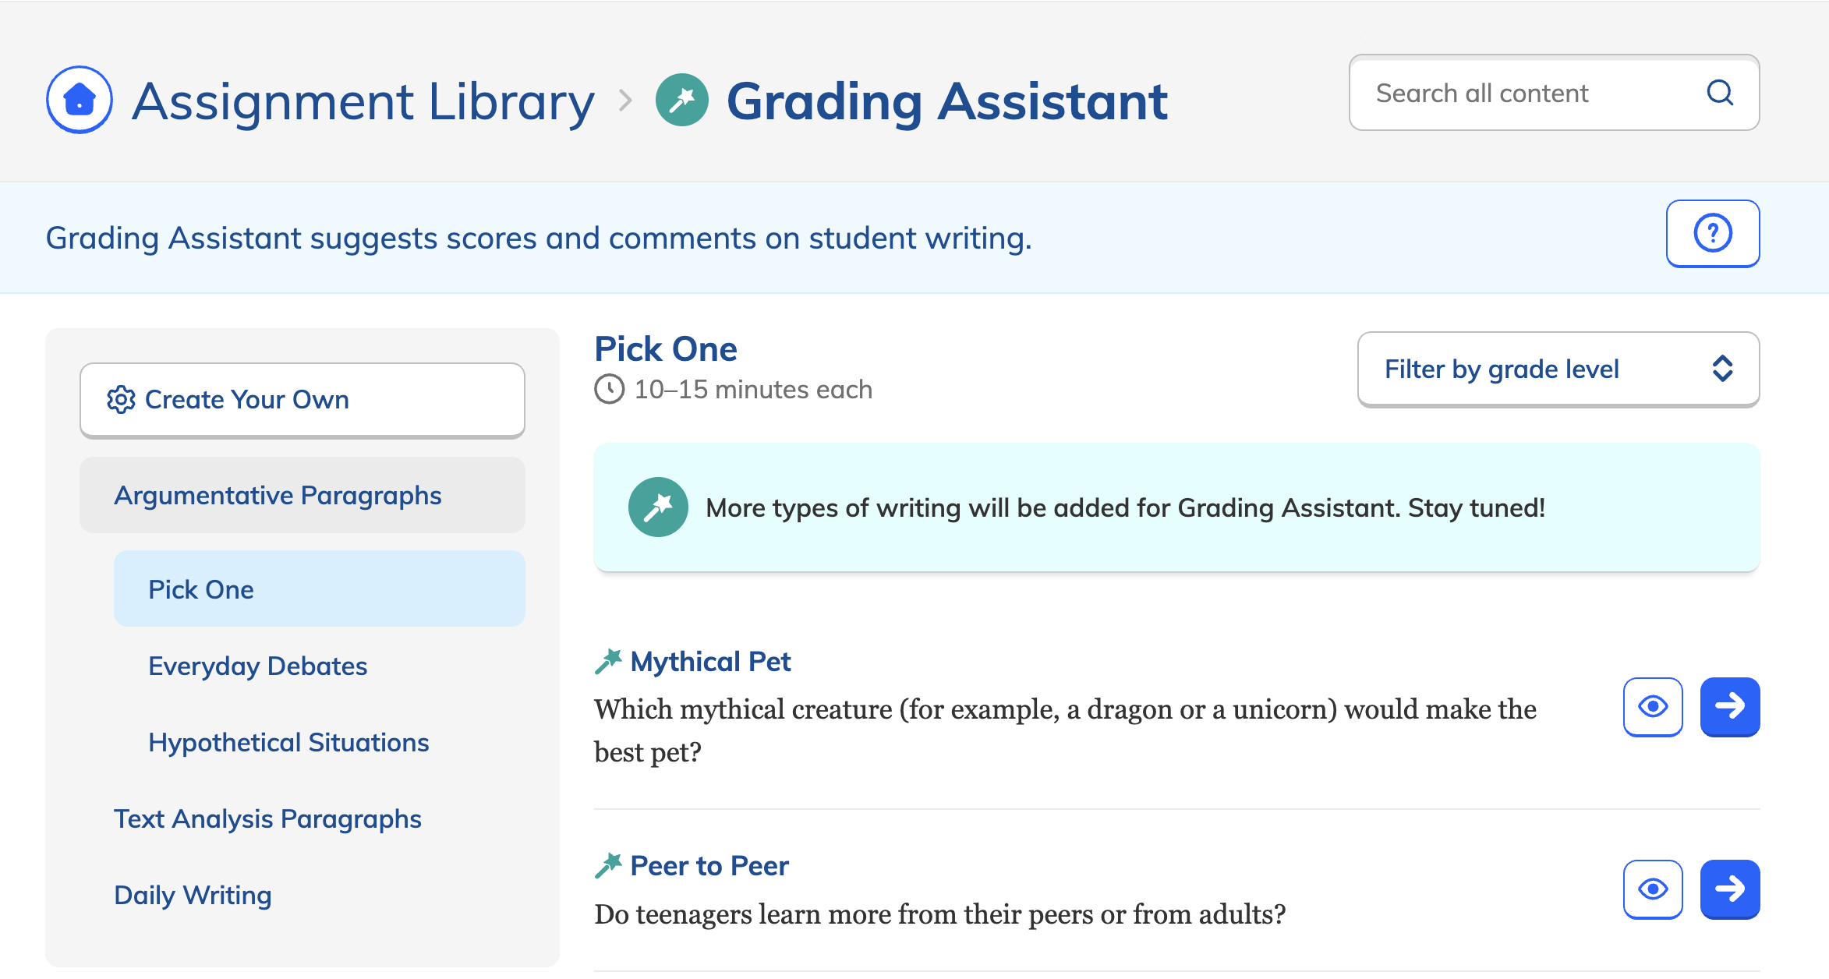Screen dimensions: 1829x979
Task: Click the clock icon next to 10–15 minutes
Action: point(610,390)
